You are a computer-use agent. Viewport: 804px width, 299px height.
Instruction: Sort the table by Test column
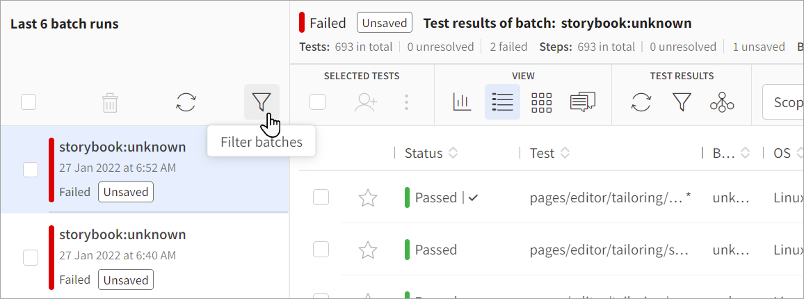565,153
